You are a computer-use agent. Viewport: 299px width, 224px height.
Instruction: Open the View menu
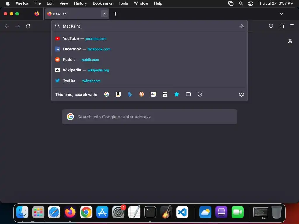(64, 3)
